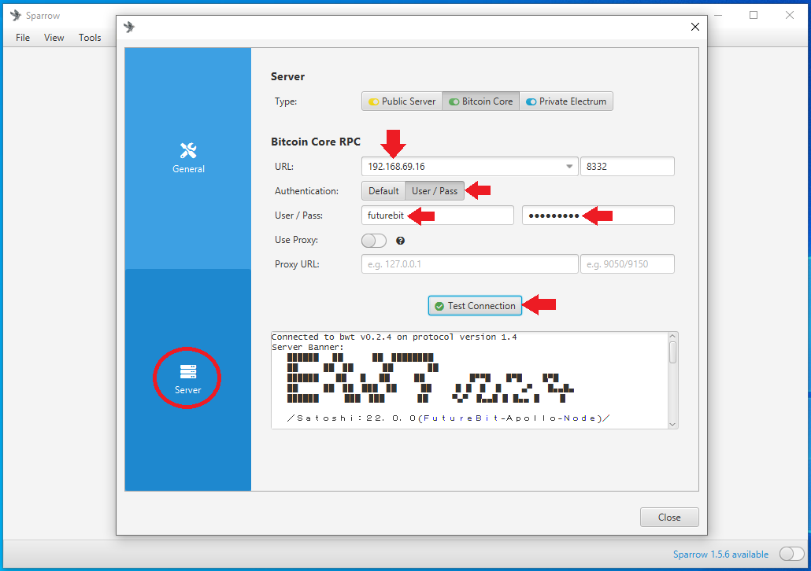Click the URL field showing 192.168.69.16

[469, 167]
